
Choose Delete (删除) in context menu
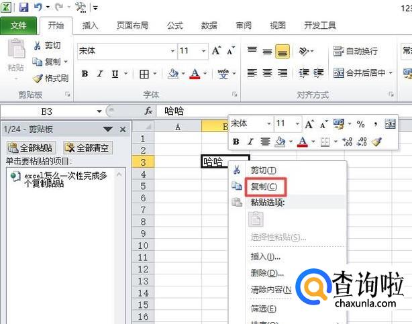click(267, 273)
